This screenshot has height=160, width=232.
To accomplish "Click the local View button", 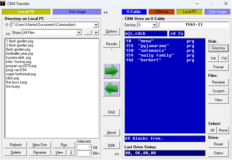I will (x=59, y=152).
